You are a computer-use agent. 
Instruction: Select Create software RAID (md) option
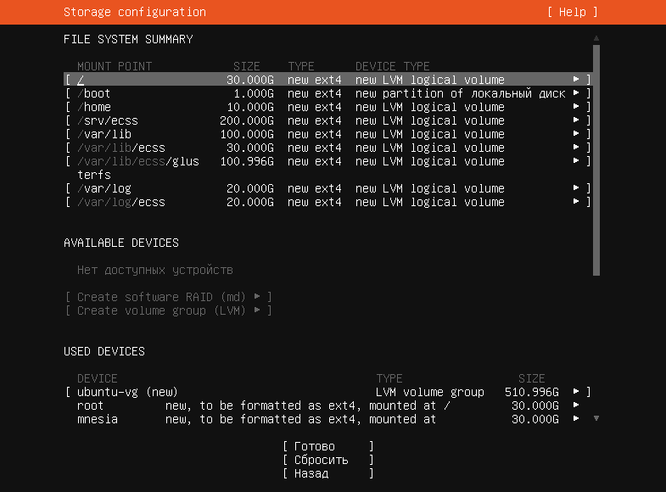tap(168, 297)
